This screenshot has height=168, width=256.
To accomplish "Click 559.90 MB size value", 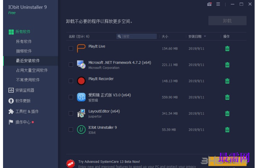I will pos(170,97).
